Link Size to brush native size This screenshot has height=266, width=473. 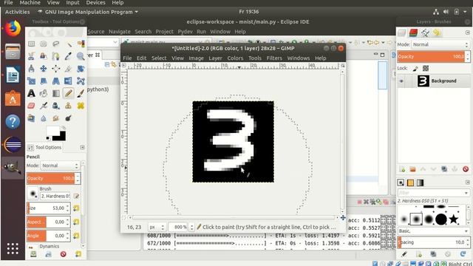click(76, 208)
